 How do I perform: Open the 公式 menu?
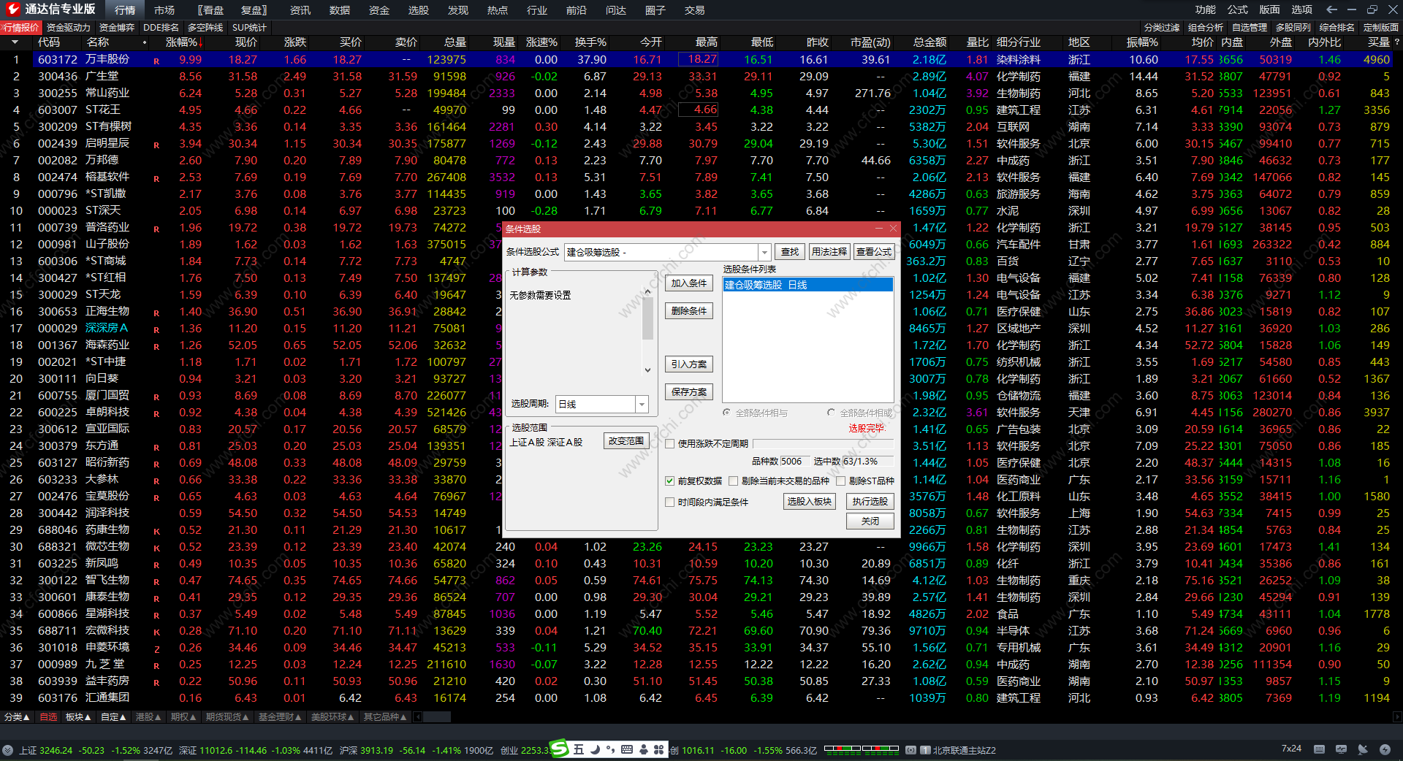pos(1237,9)
